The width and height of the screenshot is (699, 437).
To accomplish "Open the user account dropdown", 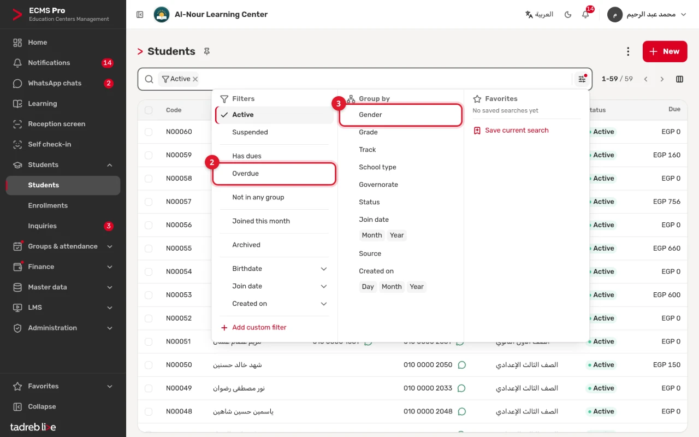I will point(647,15).
